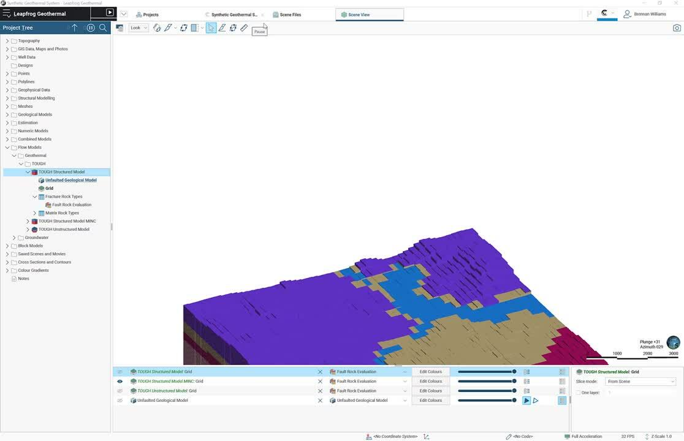Switch to the Projects tab

pyautogui.click(x=148, y=15)
